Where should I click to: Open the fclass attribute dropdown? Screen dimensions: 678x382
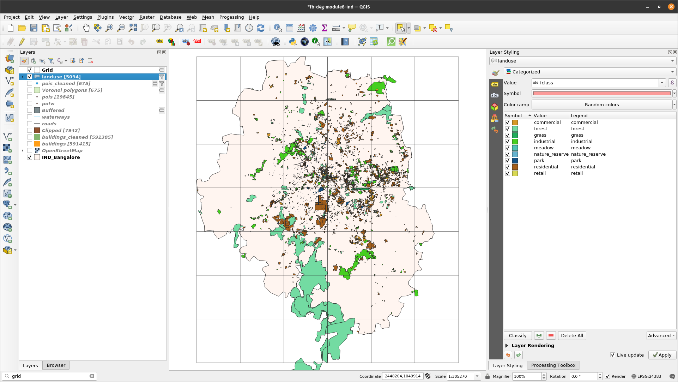click(662, 83)
